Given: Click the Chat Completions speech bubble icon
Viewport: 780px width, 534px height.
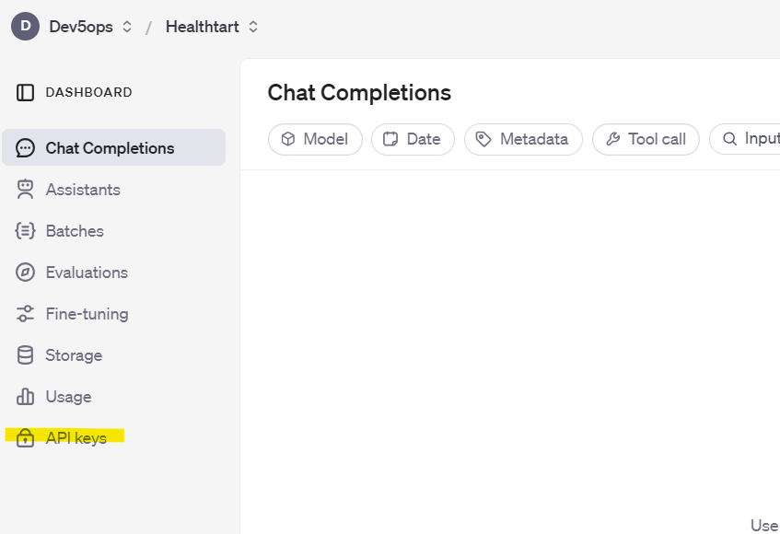Looking at the screenshot, I should [25, 147].
